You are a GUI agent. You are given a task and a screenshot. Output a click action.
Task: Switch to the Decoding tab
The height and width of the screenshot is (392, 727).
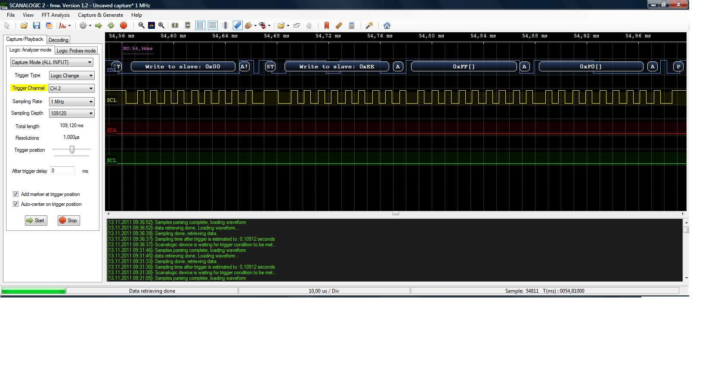[58, 40]
